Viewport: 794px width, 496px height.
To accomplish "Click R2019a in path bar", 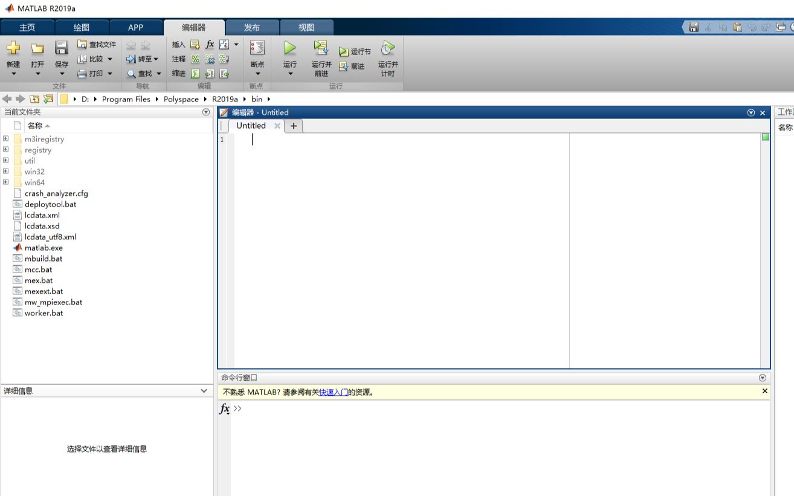I will pyautogui.click(x=225, y=99).
